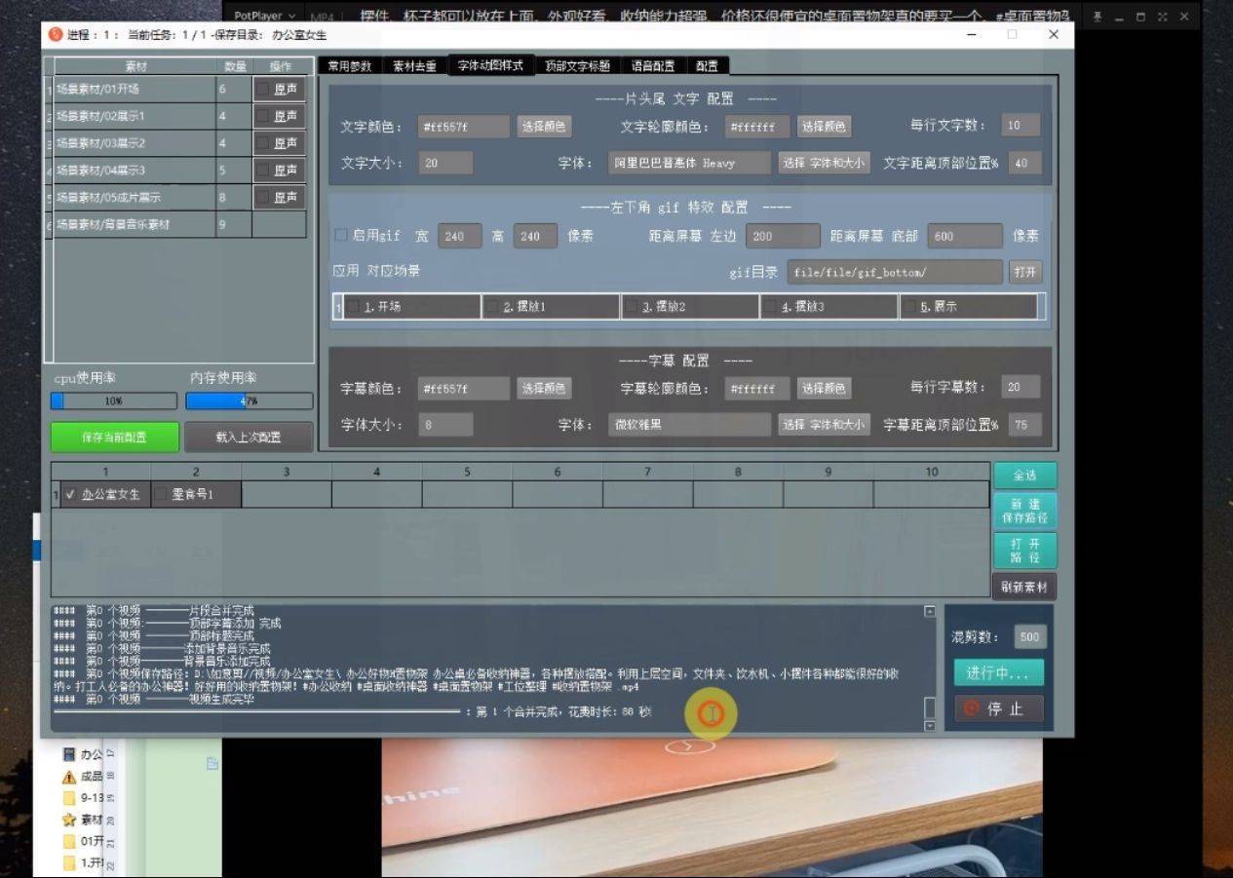
Task: Click 保存当前配置 green button
Action: (x=115, y=437)
